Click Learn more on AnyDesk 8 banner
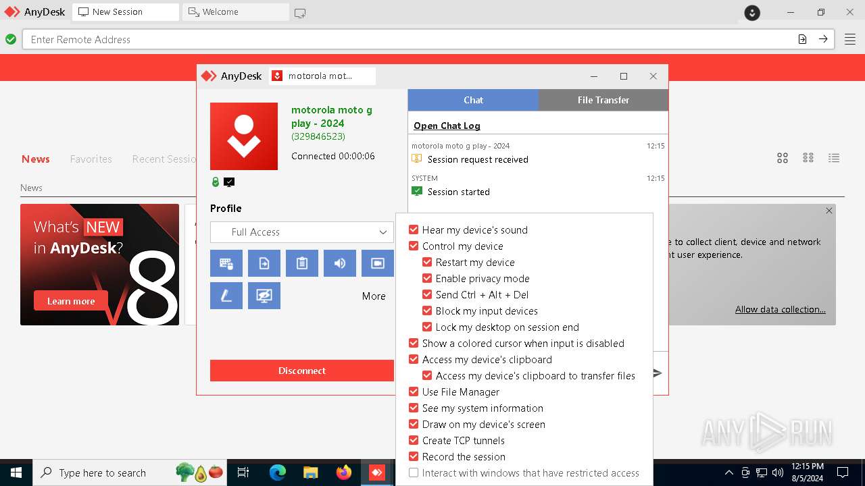This screenshot has width=865, height=486. (71, 301)
